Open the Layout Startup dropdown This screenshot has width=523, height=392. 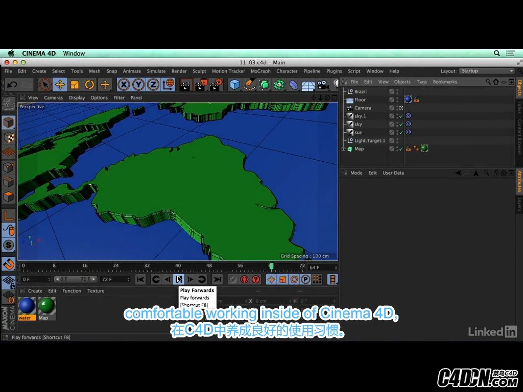click(x=487, y=71)
